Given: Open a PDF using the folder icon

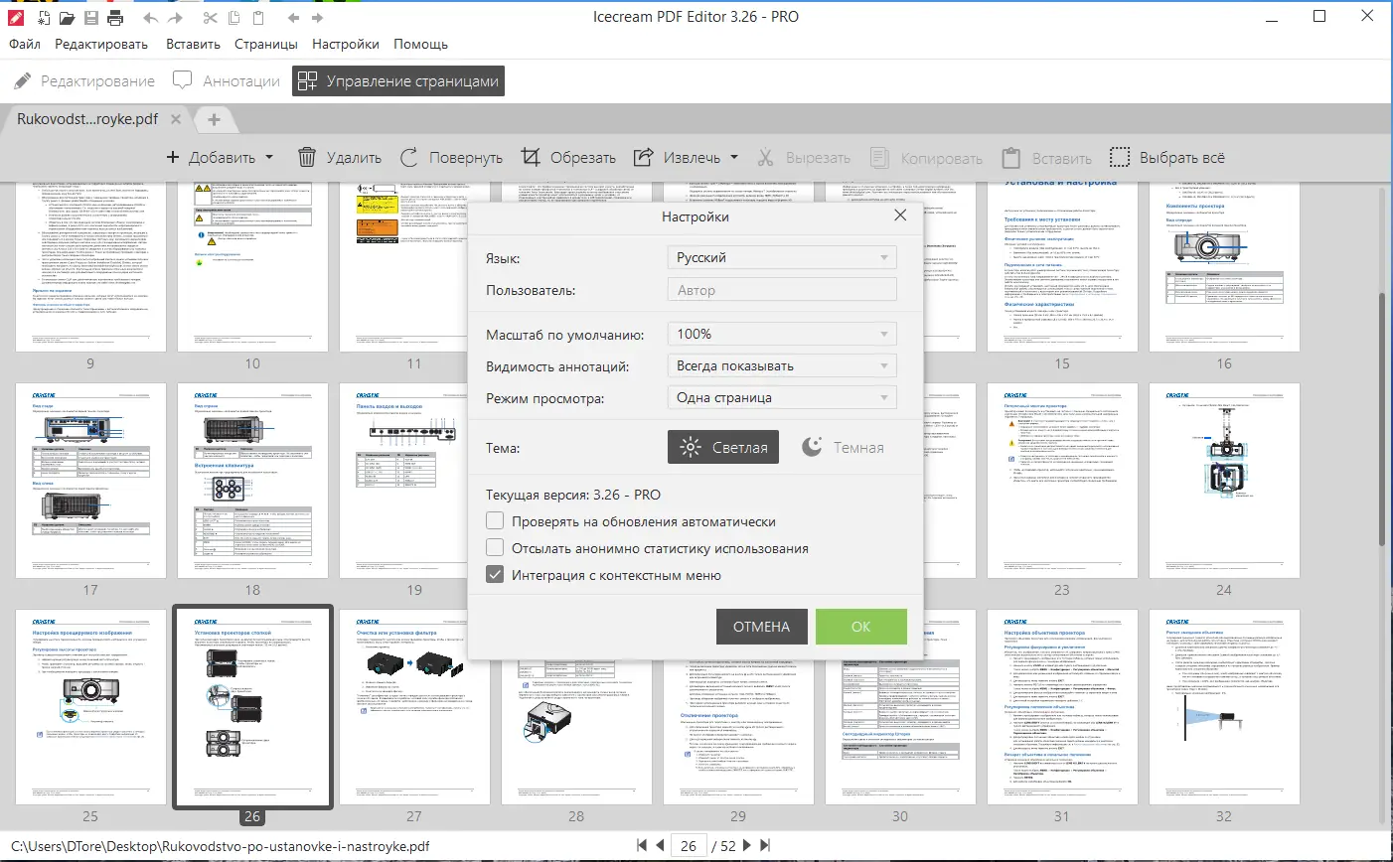Looking at the screenshot, I should tap(66, 17).
